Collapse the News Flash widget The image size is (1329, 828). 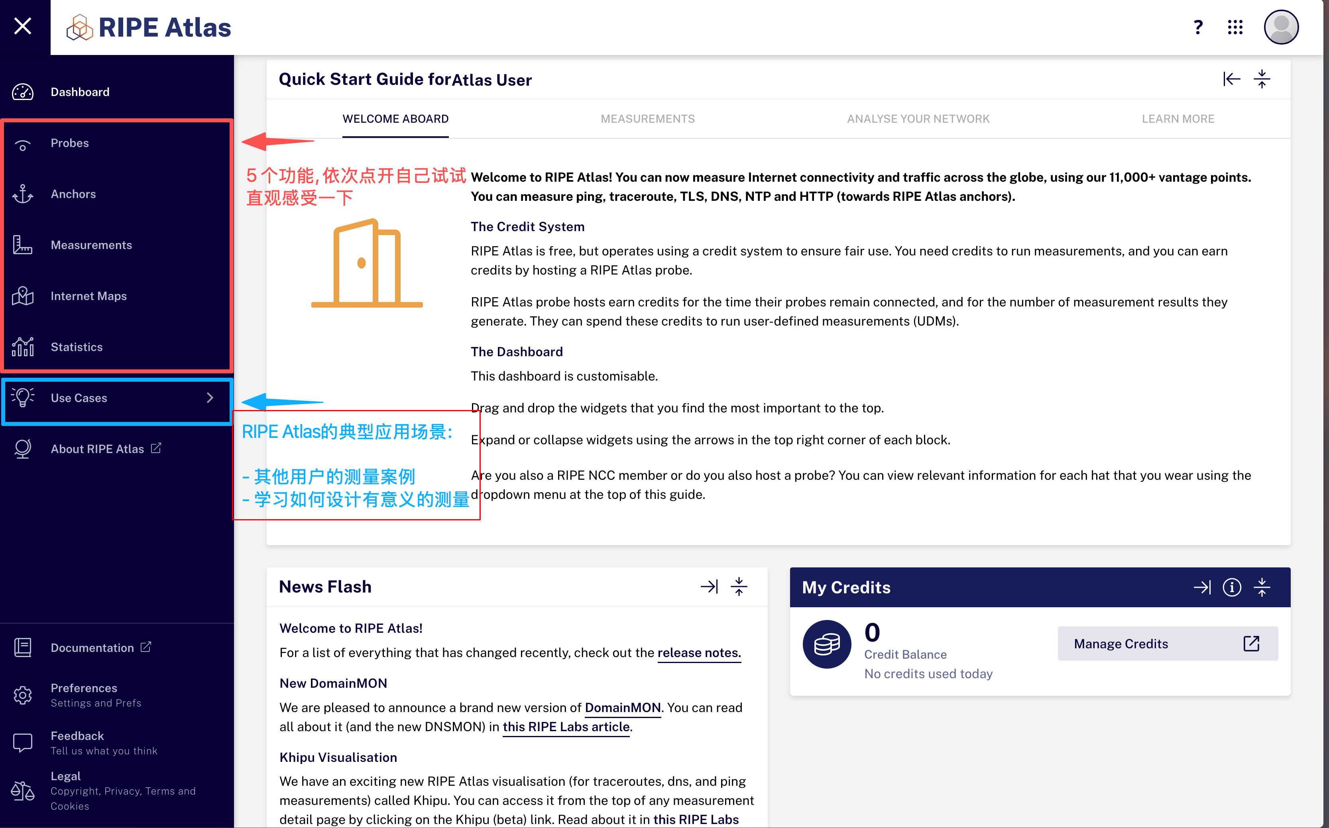coord(739,587)
